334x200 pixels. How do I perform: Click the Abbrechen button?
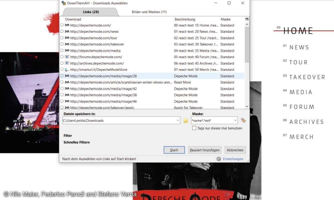(235, 150)
